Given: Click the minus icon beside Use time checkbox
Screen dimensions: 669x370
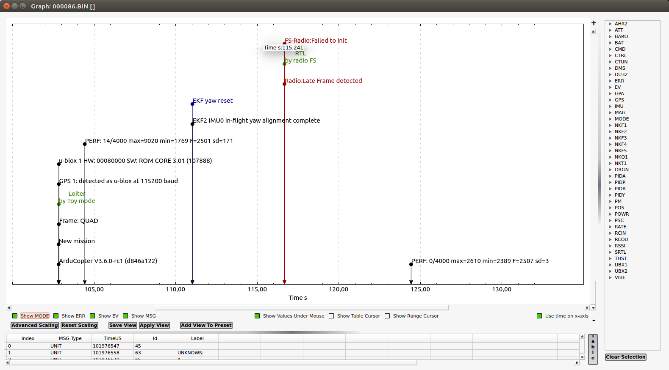Looking at the screenshot, I should [594, 321].
